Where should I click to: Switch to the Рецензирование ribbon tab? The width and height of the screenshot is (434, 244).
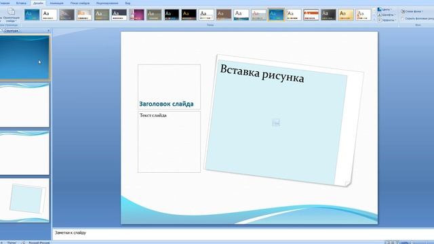(107, 3)
